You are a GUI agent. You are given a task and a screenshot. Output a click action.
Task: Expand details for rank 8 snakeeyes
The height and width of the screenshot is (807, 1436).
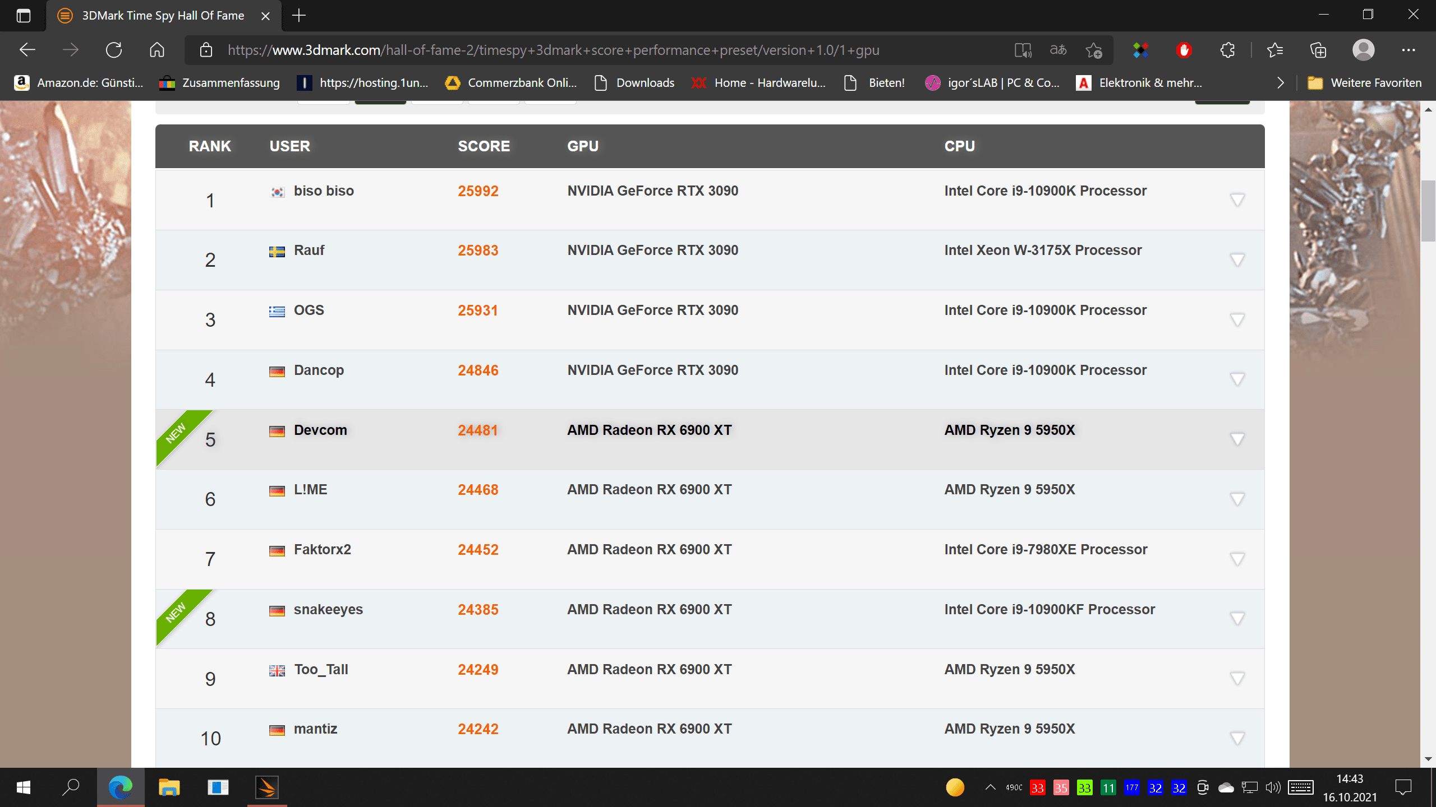tap(1237, 618)
